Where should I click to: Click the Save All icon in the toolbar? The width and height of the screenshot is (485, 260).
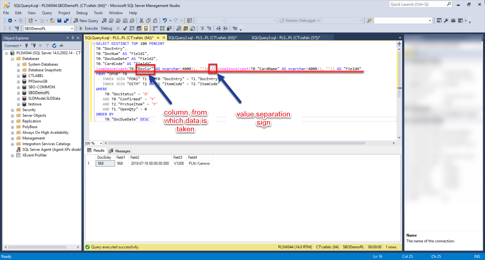pyautogui.click(x=66, y=21)
